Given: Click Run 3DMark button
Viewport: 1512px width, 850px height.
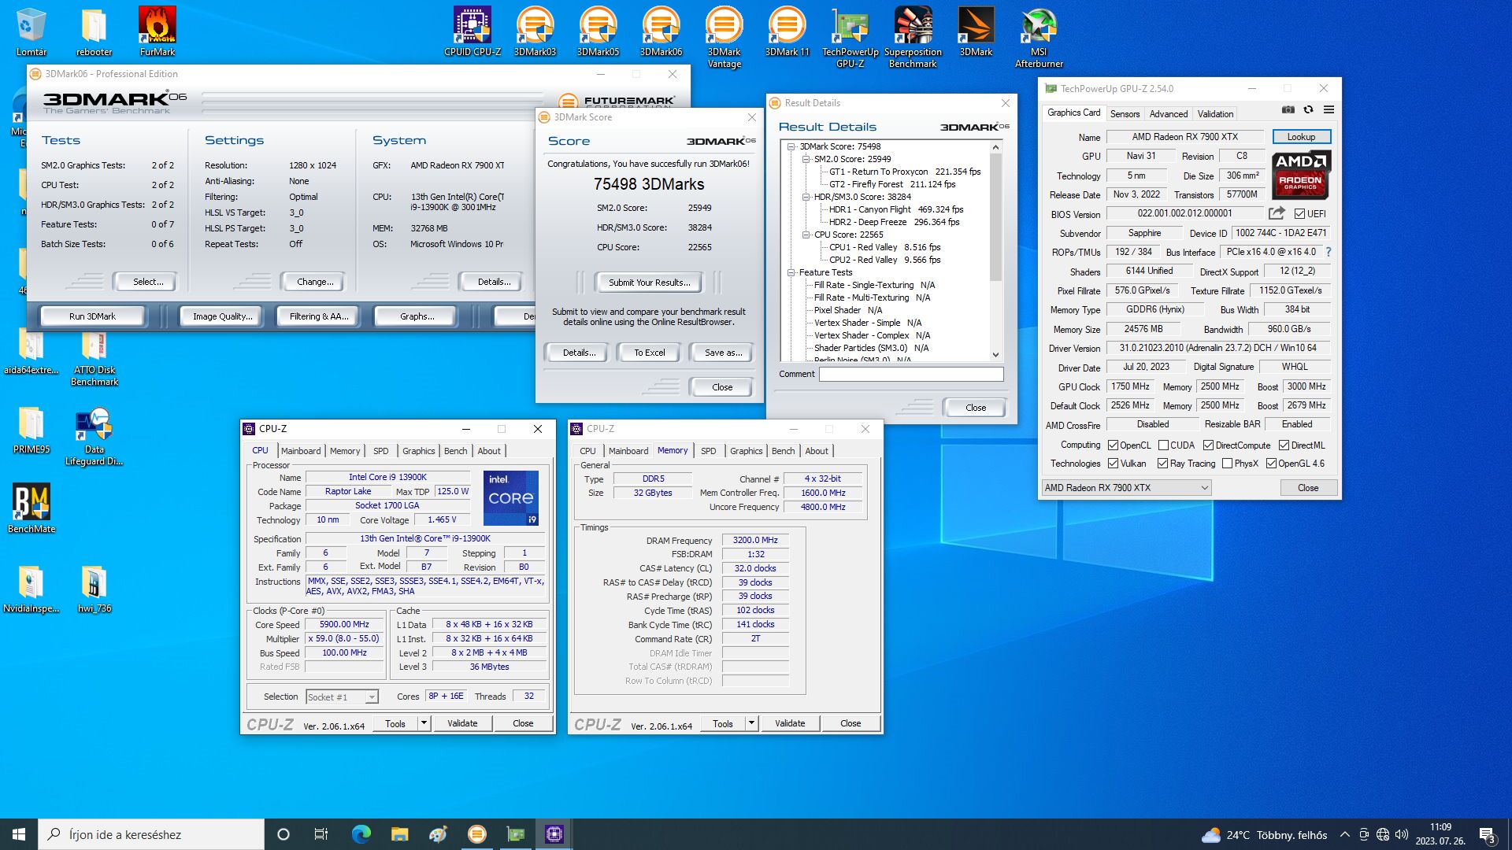Looking at the screenshot, I should [92, 316].
